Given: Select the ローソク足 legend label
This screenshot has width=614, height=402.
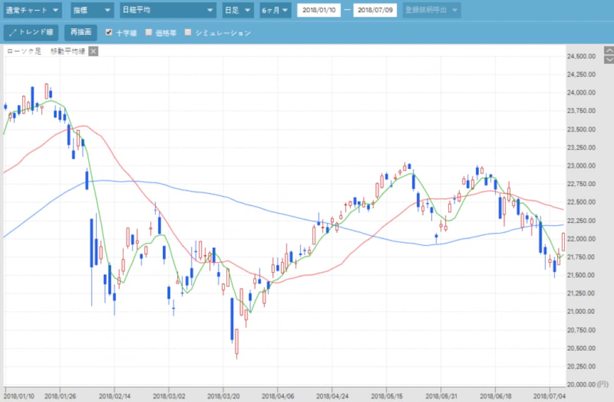Looking at the screenshot, I should (24, 51).
